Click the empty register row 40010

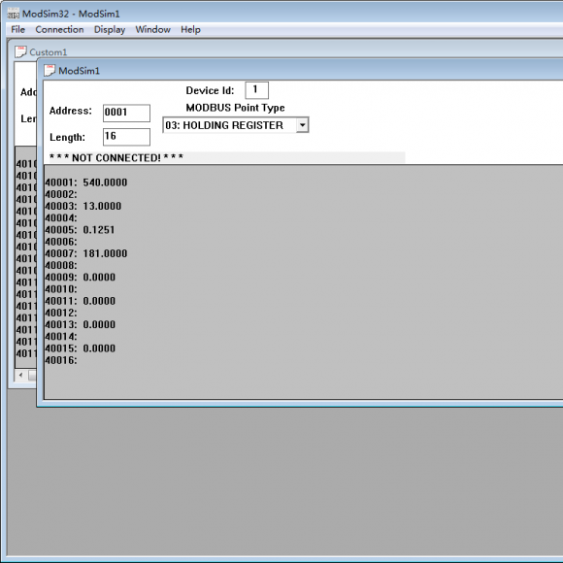[61, 289]
